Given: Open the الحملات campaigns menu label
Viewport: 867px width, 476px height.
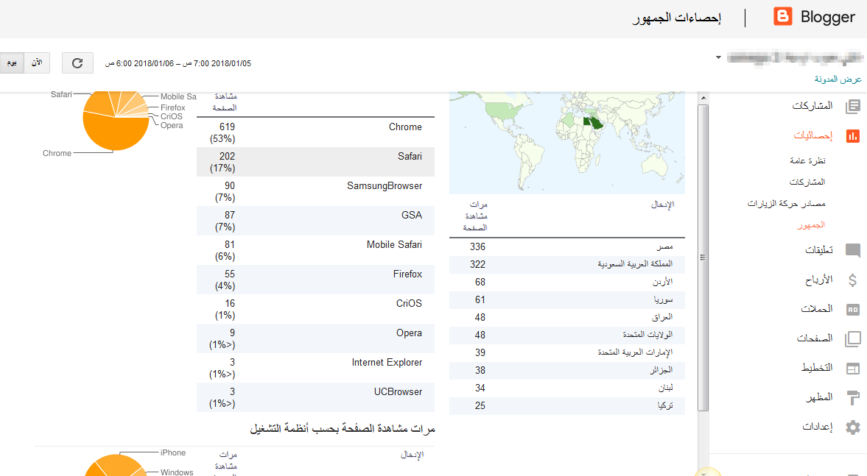Looking at the screenshot, I should click(x=817, y=309).
